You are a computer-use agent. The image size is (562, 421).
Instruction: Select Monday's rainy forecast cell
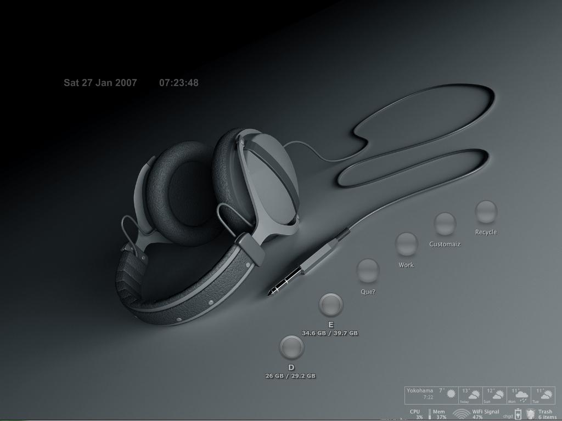(519, 395)
